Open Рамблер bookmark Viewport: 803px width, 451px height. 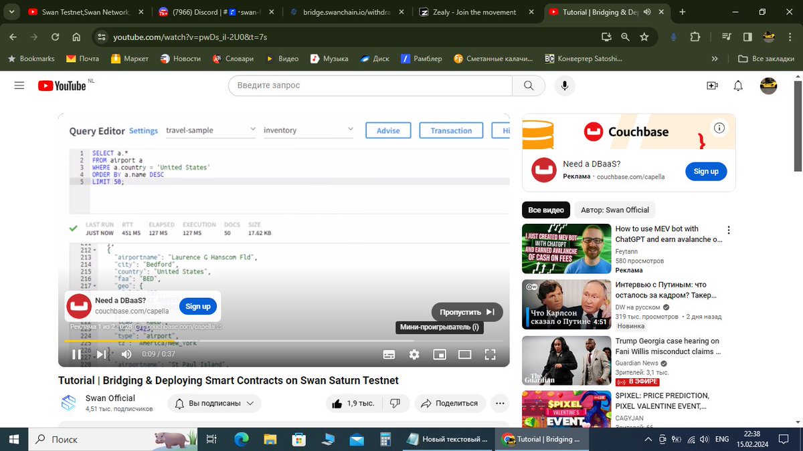421,59
